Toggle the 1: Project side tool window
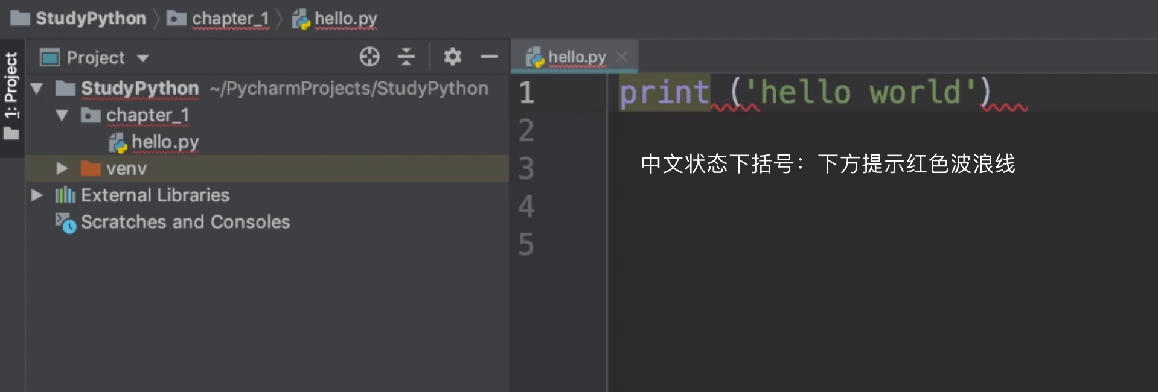1158x392 pixels. 11,95
